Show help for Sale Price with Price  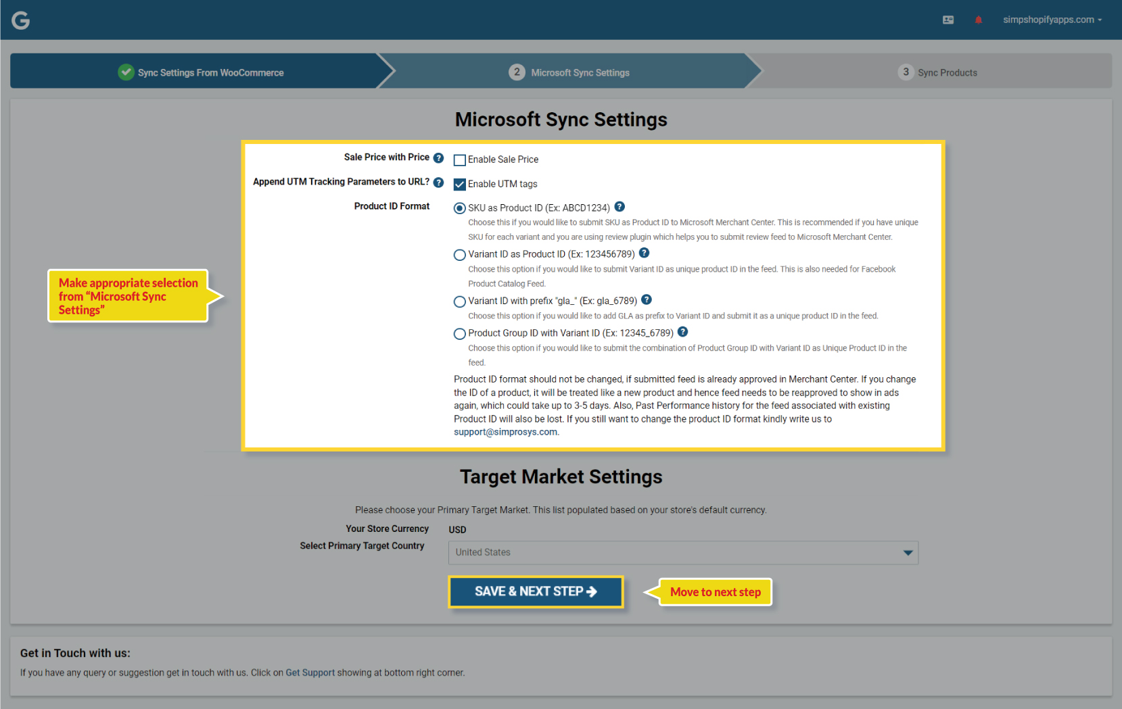point(438,157)
